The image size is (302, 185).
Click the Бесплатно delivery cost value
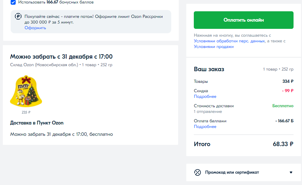pos(283,106)
